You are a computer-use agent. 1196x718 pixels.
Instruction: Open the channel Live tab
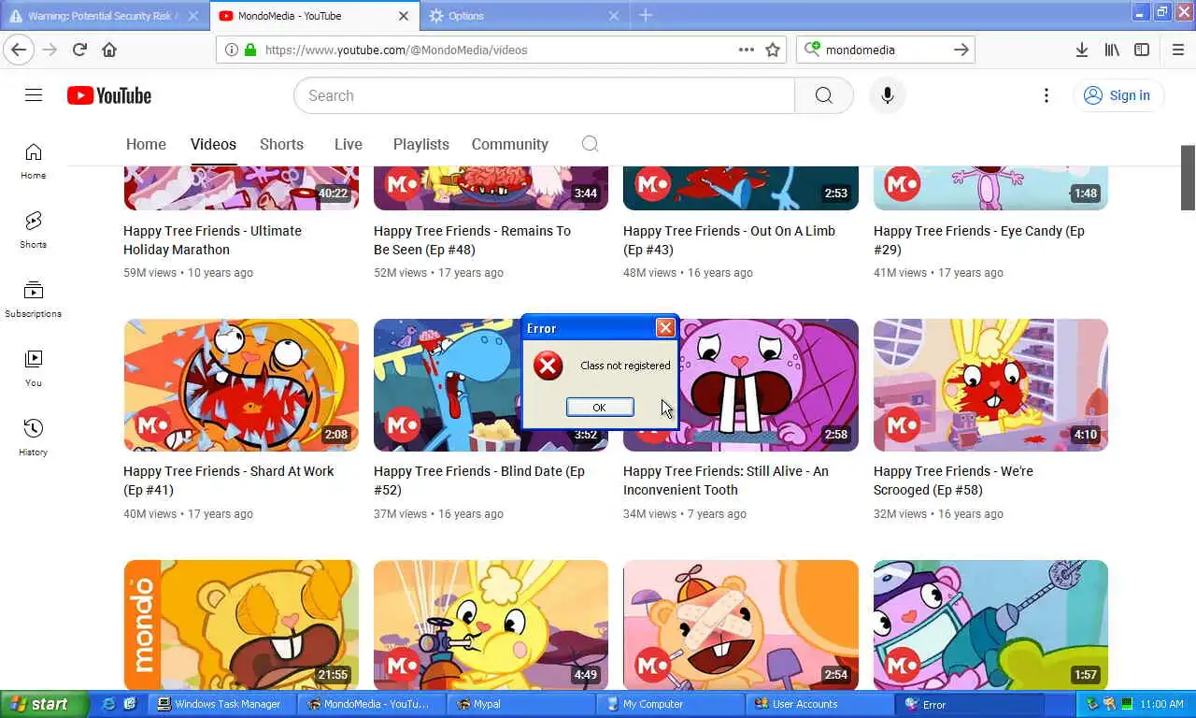point(348,144)
